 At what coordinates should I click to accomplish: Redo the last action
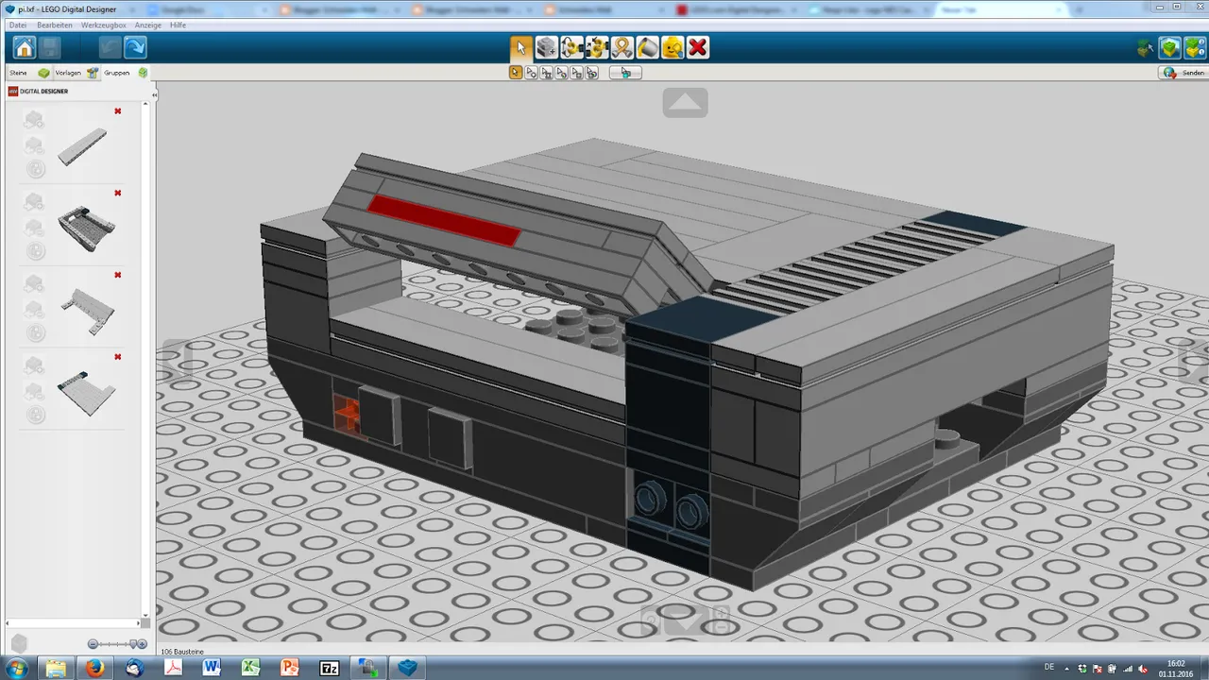[135, 47]
